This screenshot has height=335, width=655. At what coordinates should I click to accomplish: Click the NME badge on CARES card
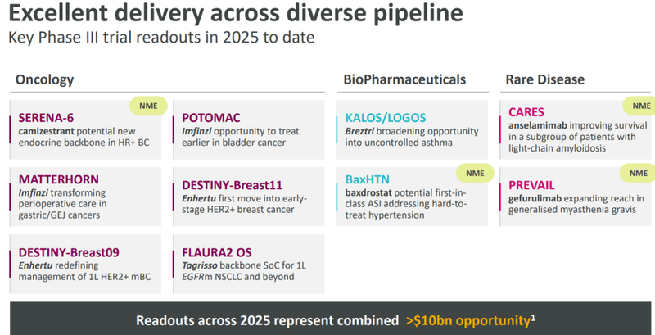pyautogui.click(x=639, y=106)
